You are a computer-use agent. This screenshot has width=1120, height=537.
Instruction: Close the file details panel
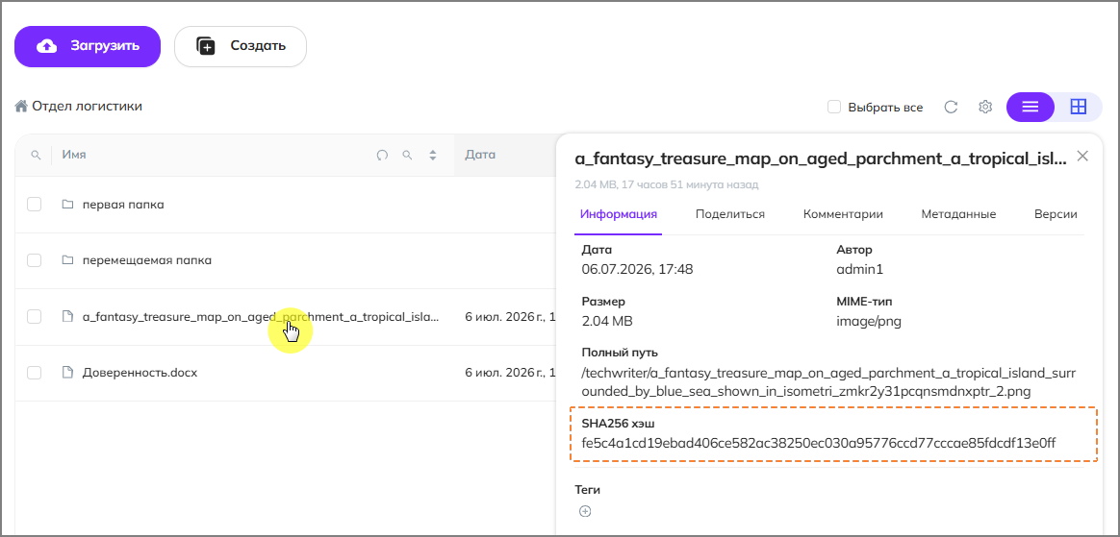click(x=1082, y=157)
